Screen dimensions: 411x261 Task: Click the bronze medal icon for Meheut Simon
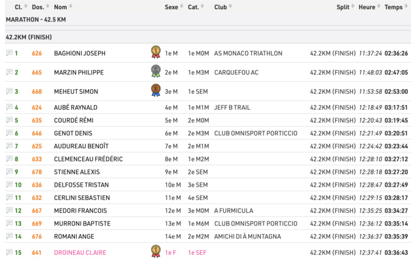point(155,91)
